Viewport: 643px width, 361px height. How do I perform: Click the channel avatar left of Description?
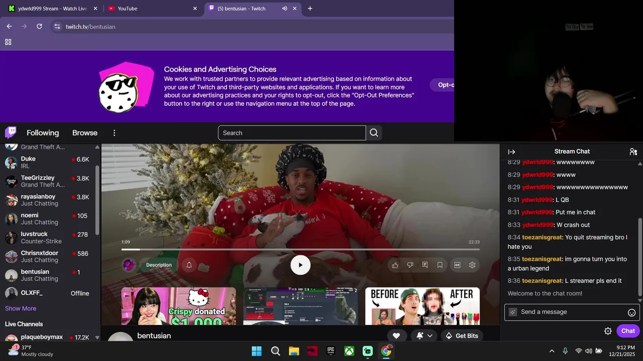click(129, 265)
